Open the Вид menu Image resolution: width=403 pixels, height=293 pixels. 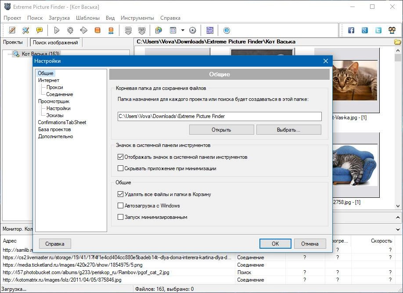(110, 18)
